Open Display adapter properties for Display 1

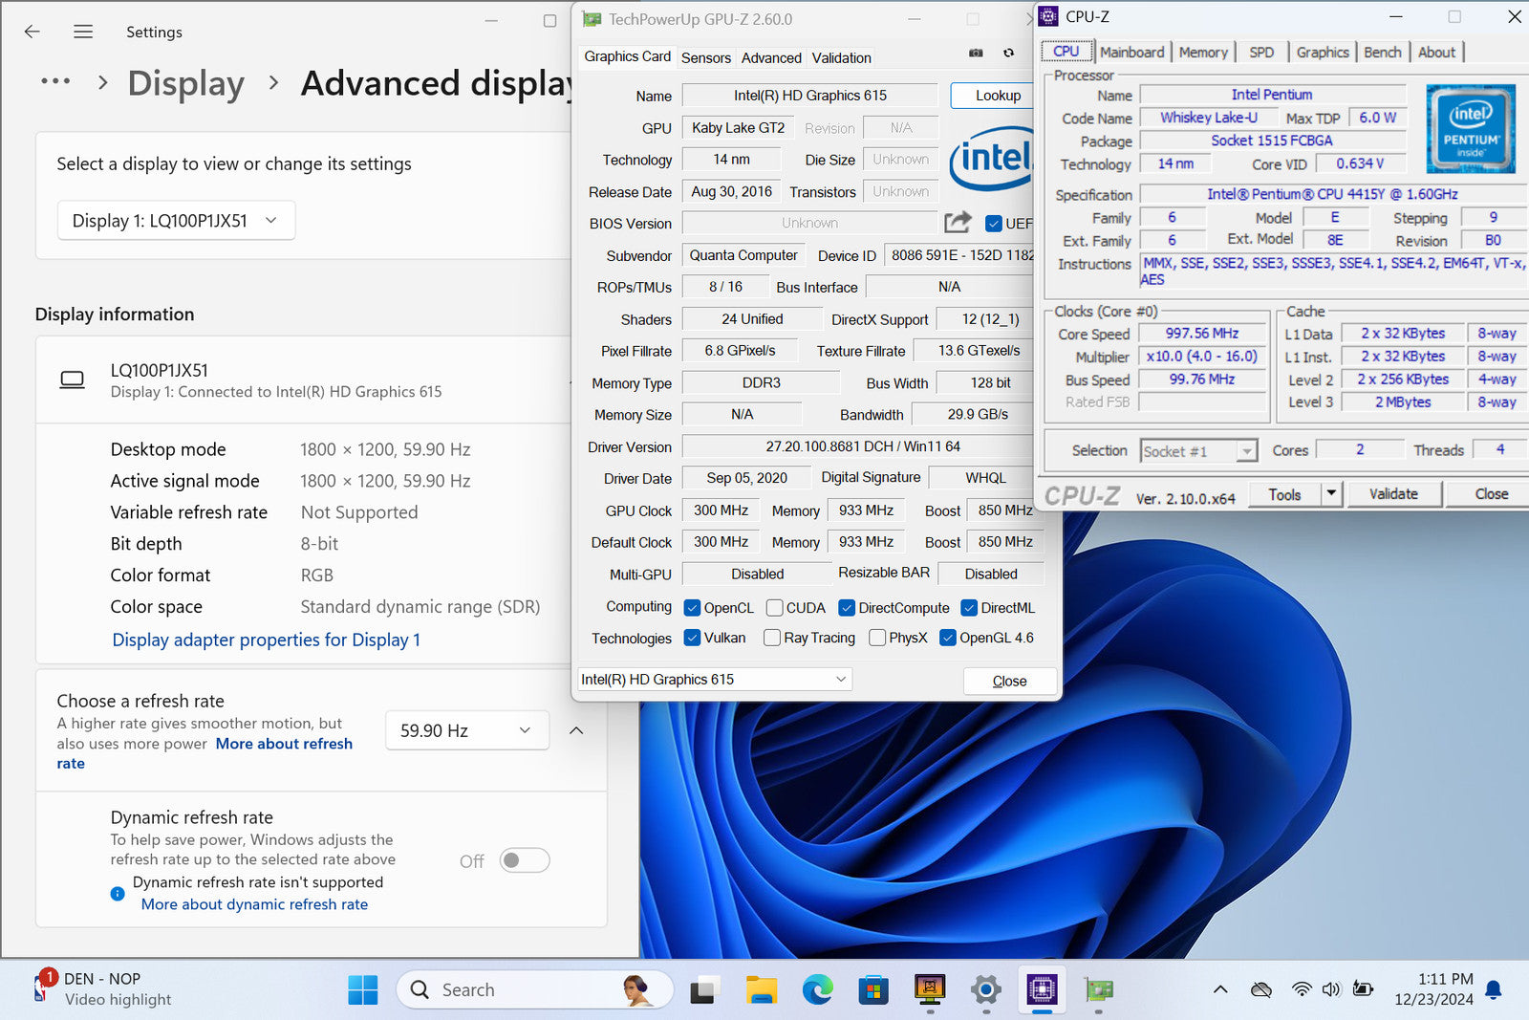click(x=266, y=640)
